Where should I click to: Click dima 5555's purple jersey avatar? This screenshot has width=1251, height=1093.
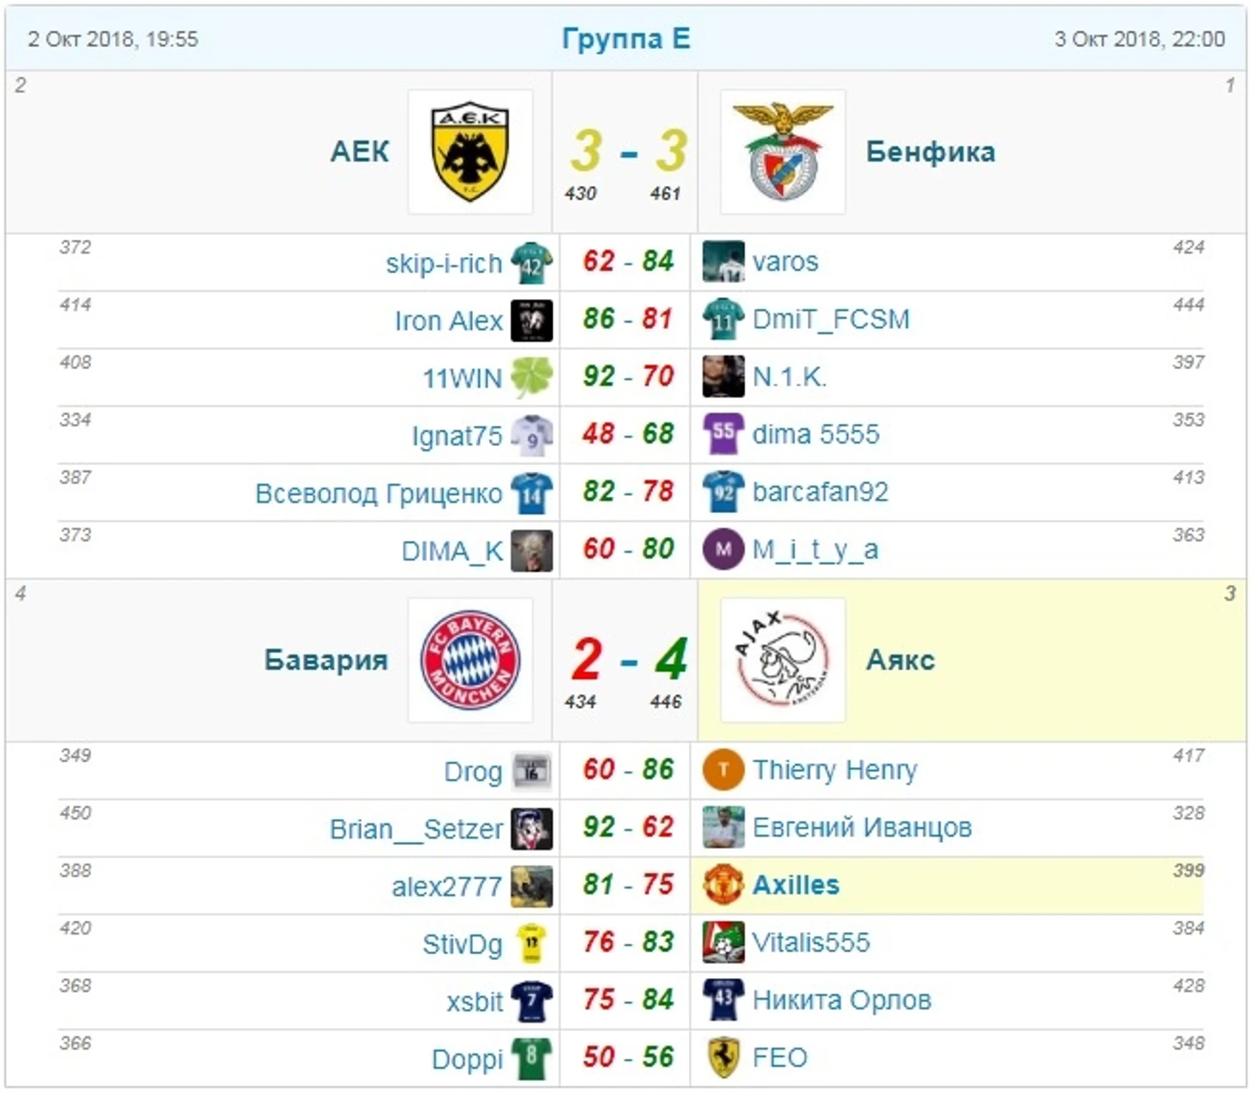tap(722, 434)
